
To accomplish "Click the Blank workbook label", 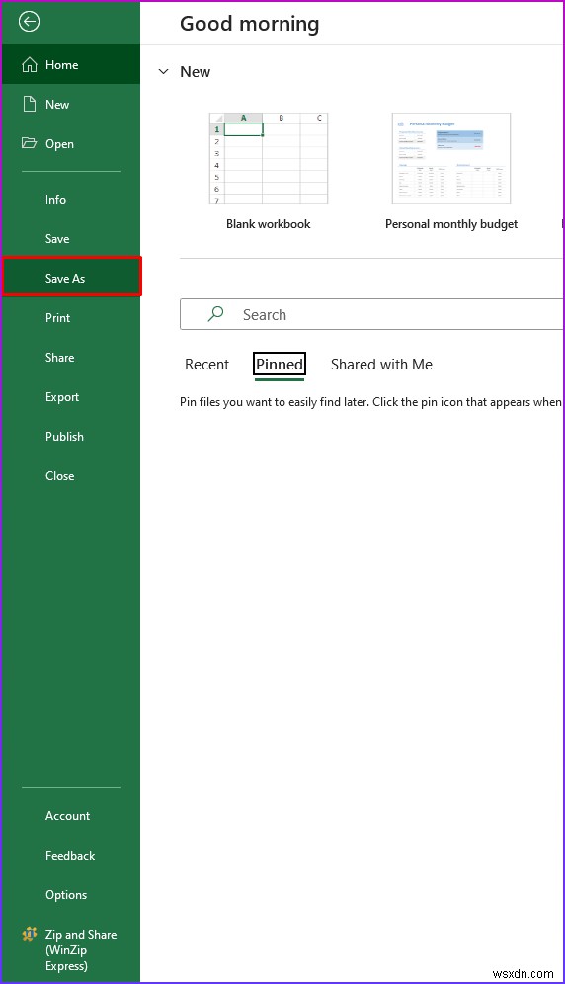I will 268,224.
